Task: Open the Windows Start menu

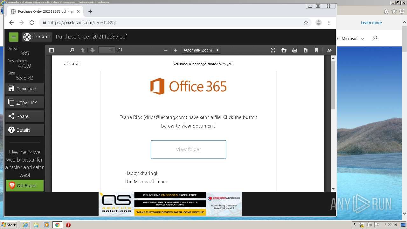Action: pos(9,225)
